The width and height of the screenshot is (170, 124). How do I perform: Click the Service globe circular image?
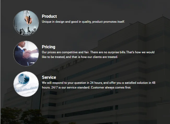pyautogui.click(x=26, y=84)
